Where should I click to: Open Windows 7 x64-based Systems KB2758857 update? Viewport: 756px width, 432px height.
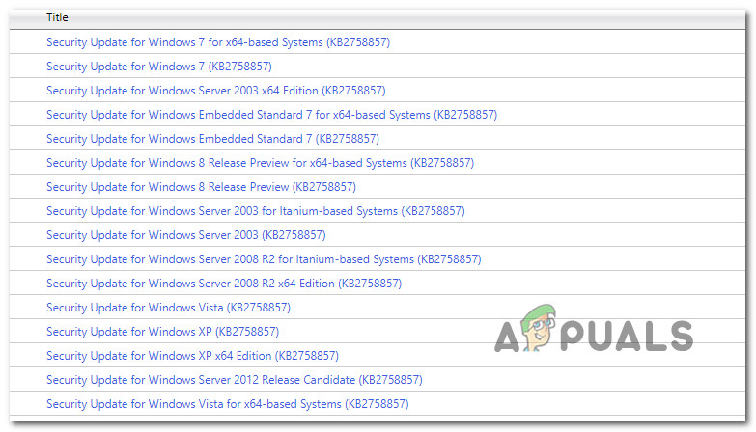[218, 42]
